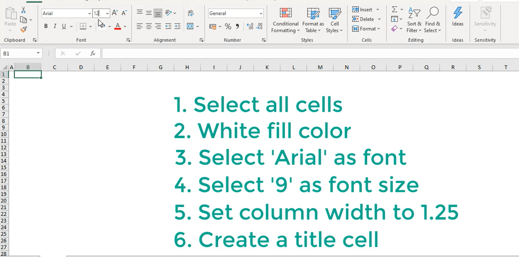Click the Borders grid icon
The height and width of the screenshot is (257, 519).
[83, 26]
